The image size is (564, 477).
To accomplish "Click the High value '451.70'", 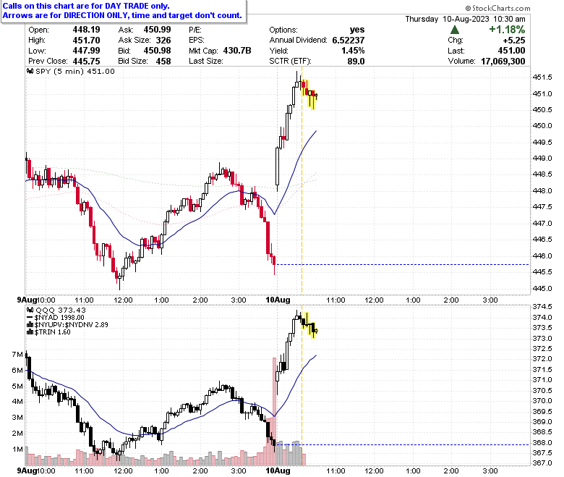I will 86,41.
